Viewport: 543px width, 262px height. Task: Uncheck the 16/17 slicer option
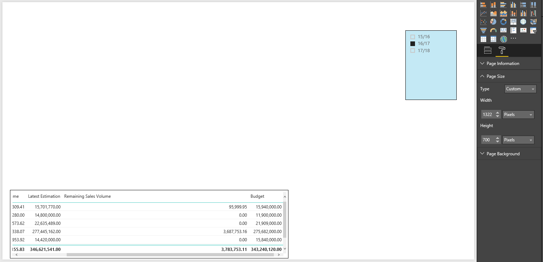(413, 44)
